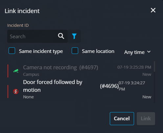The width and height of the screenshot is (163, 133).
Task: Click the Cancel button
Action: (x=122, y=119)
